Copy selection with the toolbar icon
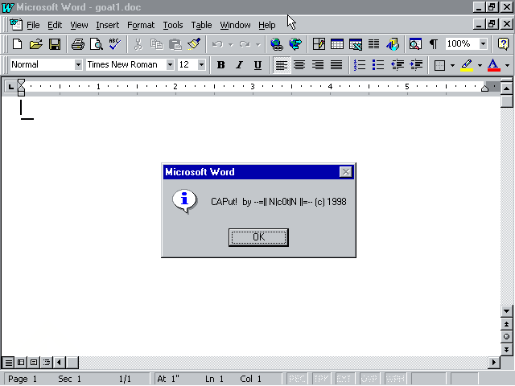 157,44
